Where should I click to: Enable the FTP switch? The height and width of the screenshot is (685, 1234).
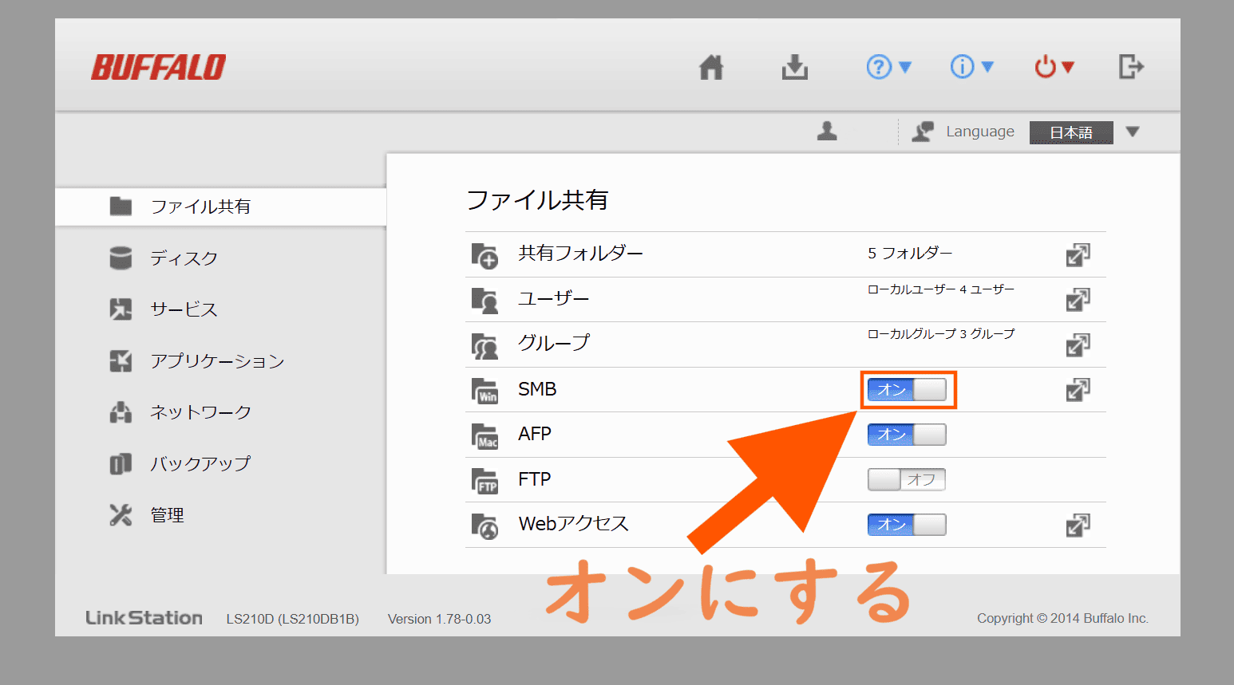(x=907, y=479)
